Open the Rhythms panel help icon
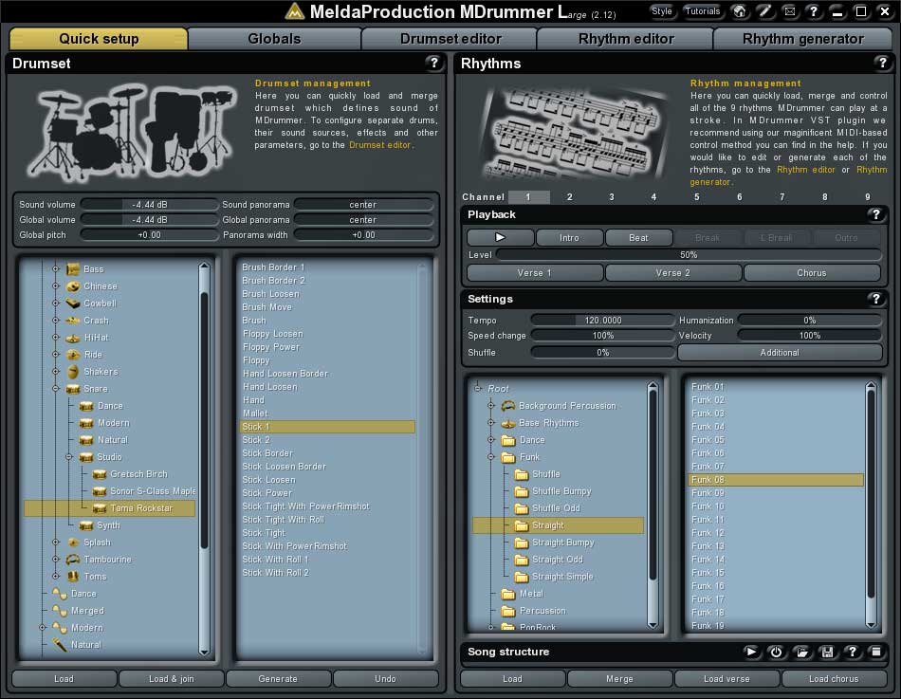This screenshot has height=699, width=901. click(x=882, y=63)
